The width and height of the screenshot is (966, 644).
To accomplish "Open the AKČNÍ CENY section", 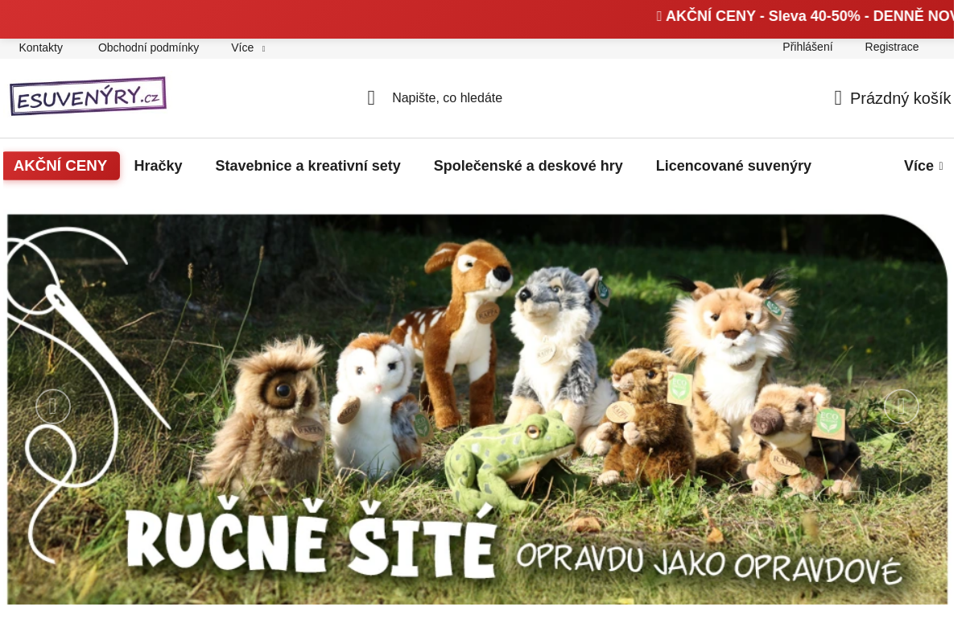I will pyautogui.click(x=61, y=166).
